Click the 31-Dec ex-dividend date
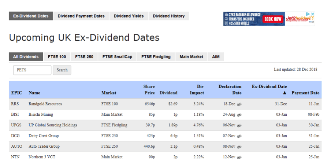Image resolution: width=331 pixels, height=159 pixels. (281, 104)
